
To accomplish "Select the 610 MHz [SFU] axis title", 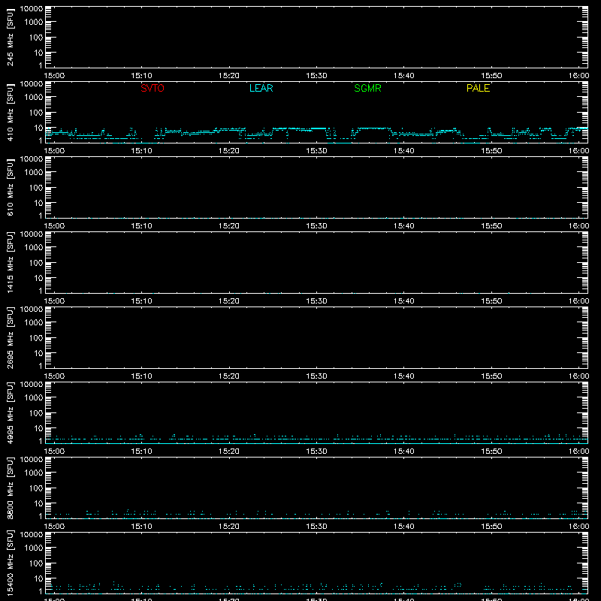I will pyautogui.click(x=10, y=187).
